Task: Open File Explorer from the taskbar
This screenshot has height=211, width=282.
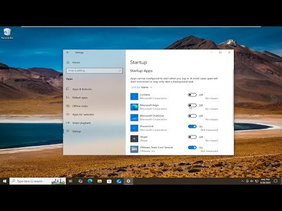Action: tap(100, 181)
